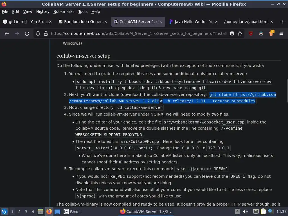Viewport: 288px width, 216px height.
Task: Close the Java Hello World tab
Action: (216, 22)
